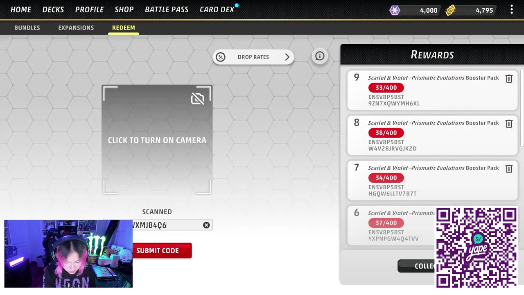The image size is (524, 295).
Task: Open the Battle Pass menu
Action: coord(167,9)
